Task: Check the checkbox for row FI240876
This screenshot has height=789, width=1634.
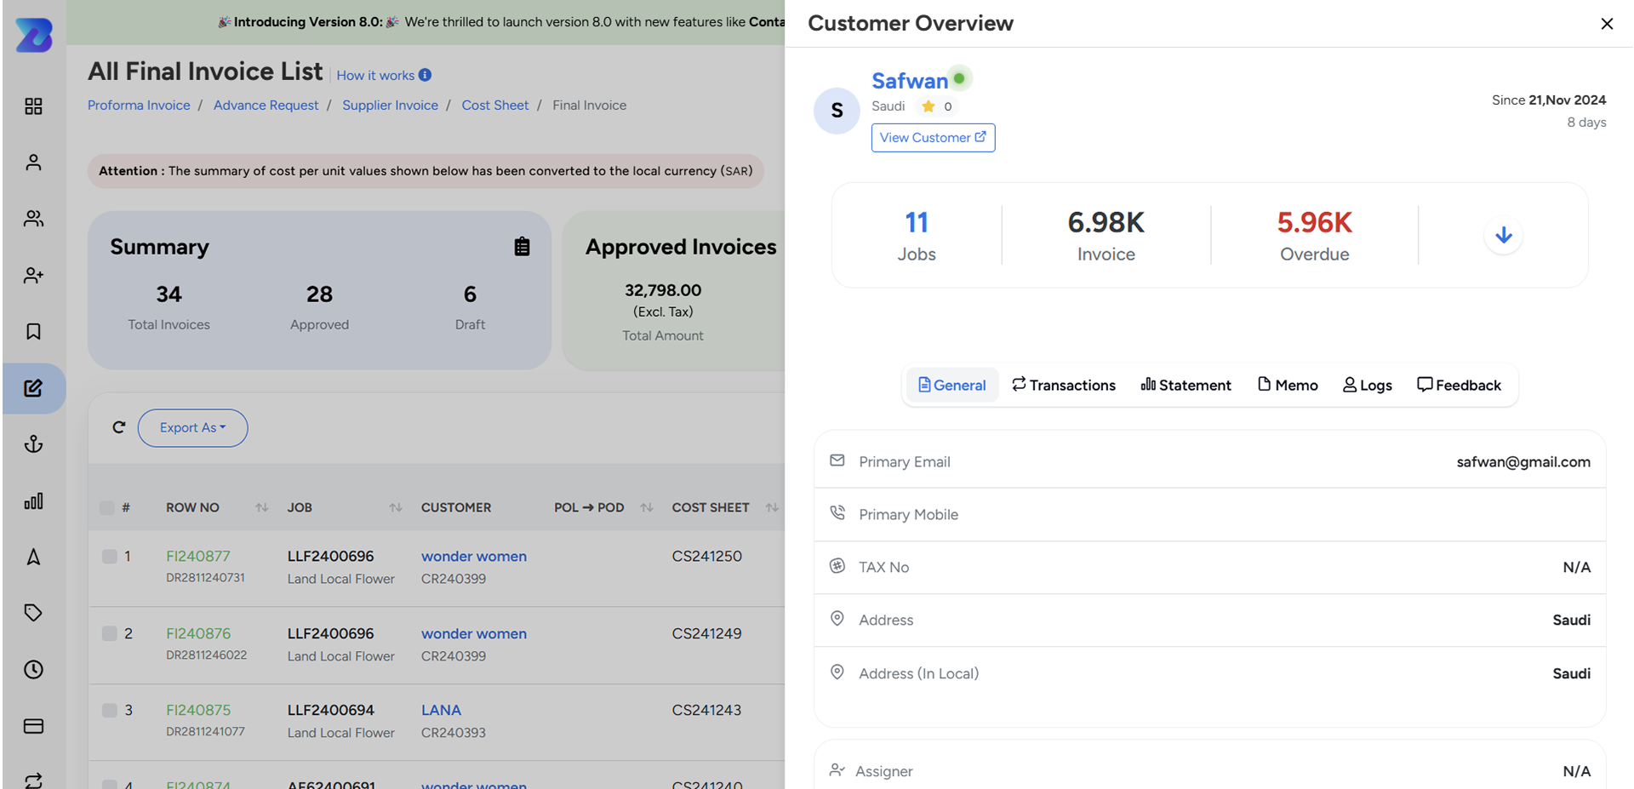Action: tap(109, 633)
